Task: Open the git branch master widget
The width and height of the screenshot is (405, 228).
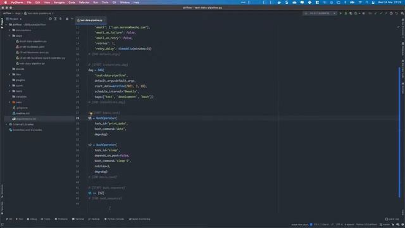Action: coord(385,225)
